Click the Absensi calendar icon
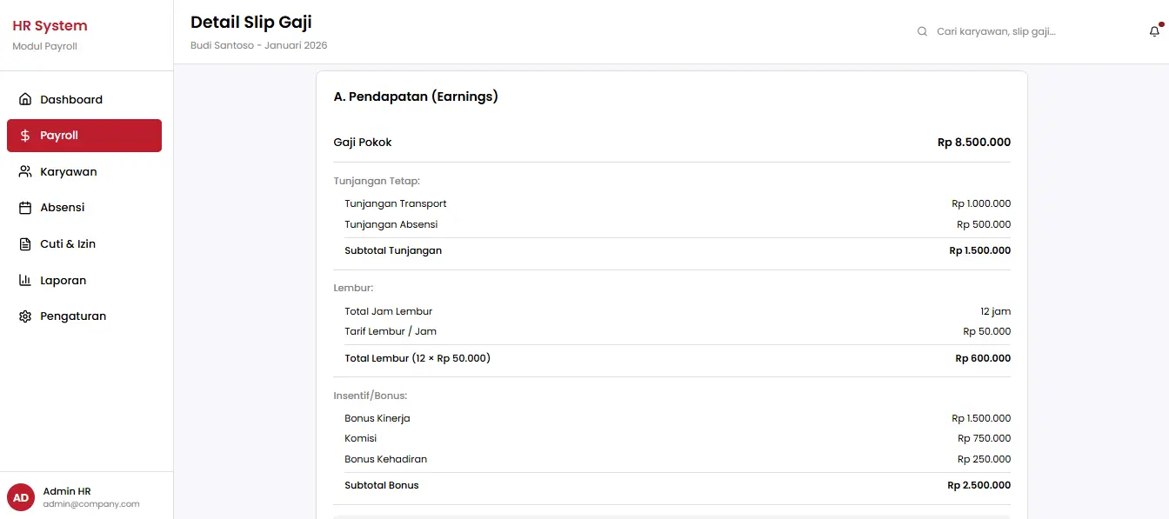This screenshot has height=519, width=1169. [x=25, y=208]
